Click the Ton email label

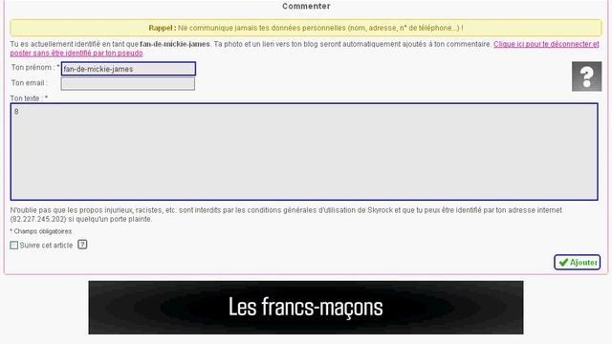pyautogui.click(x=30, y=83)
